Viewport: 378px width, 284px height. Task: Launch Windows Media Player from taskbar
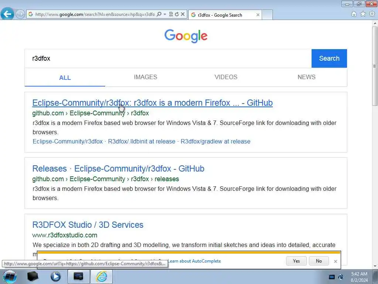[55, 277]
